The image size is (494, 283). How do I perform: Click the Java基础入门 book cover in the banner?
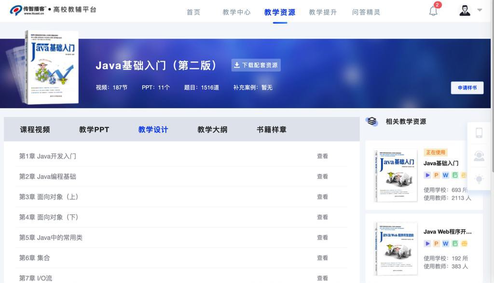pos(52,67)
